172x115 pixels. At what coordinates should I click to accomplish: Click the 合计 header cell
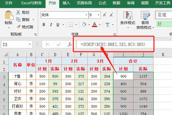click(133, 61)
